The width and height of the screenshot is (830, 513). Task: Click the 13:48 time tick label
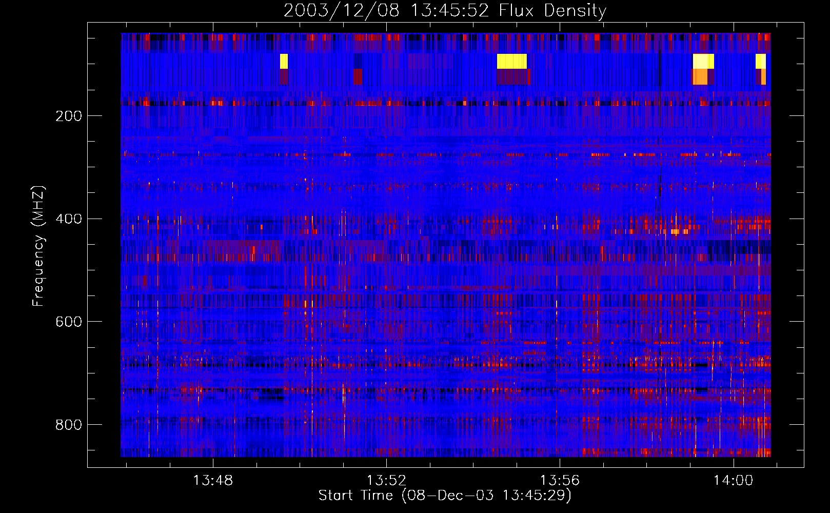212,481
